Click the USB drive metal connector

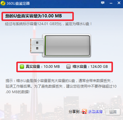(x=37, y=46)
